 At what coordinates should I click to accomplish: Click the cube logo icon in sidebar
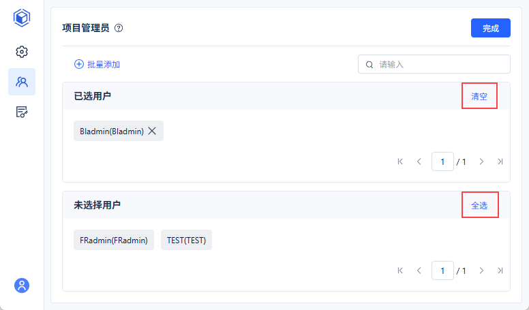coord(22,18)
